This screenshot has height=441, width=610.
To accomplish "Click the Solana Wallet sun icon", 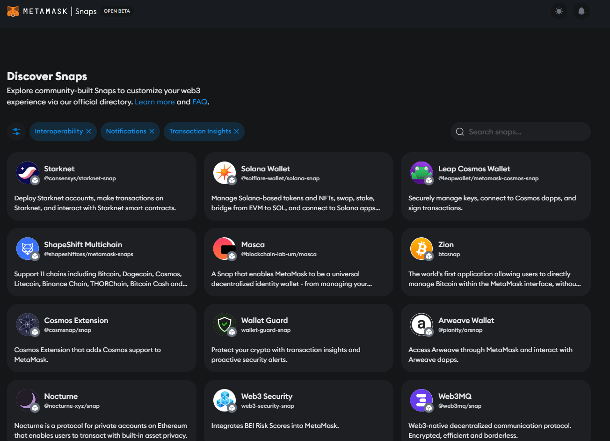I will (225, 173).
